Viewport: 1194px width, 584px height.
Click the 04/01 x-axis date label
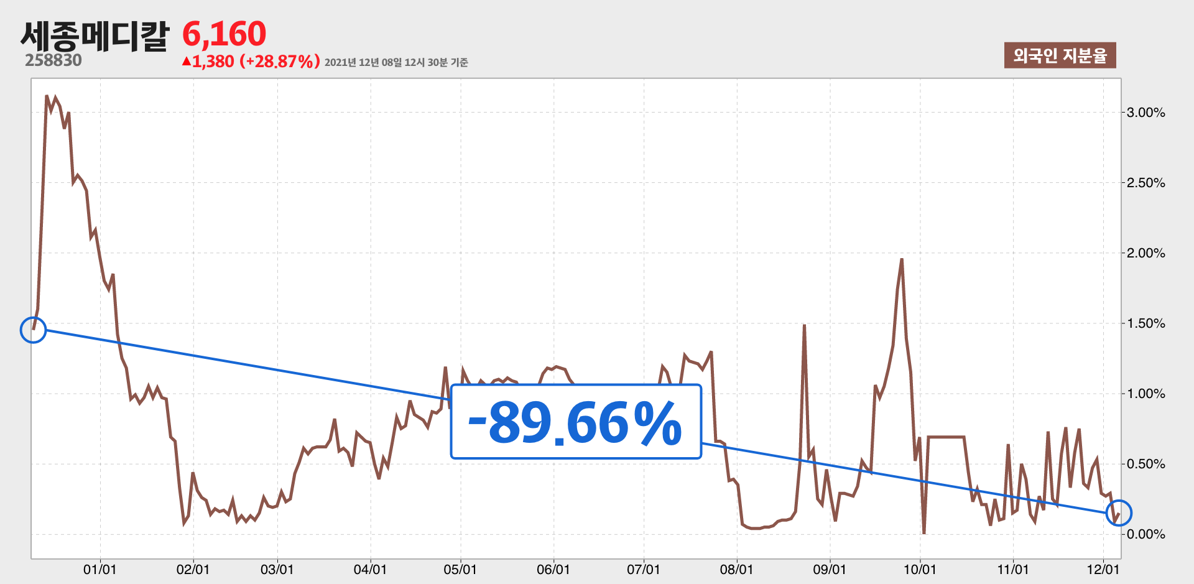point(371,570)
